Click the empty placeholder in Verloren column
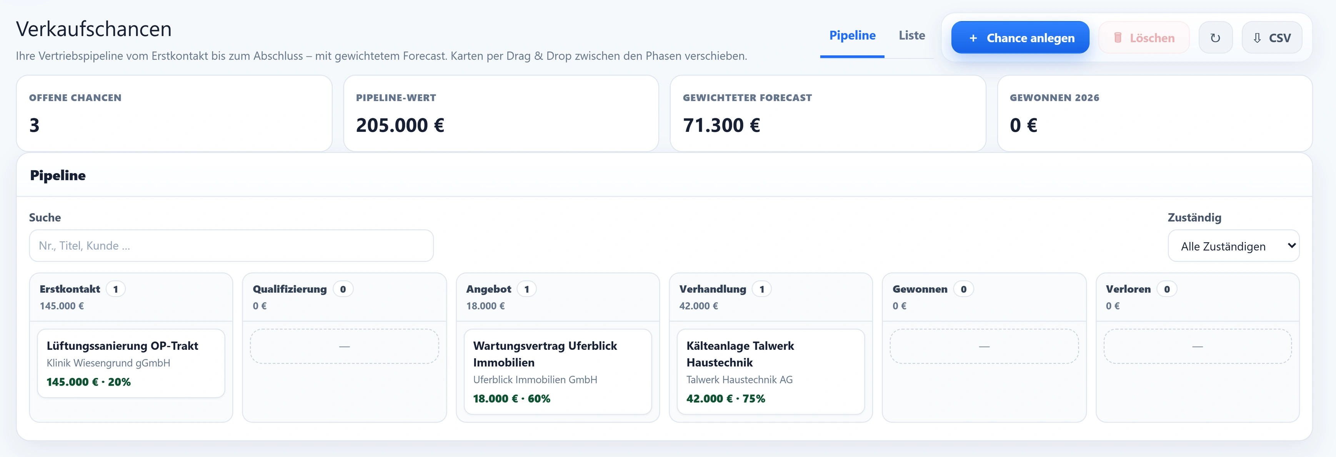The width and height of the screenshot is (1336, 457). click(x=1198, y=346)
